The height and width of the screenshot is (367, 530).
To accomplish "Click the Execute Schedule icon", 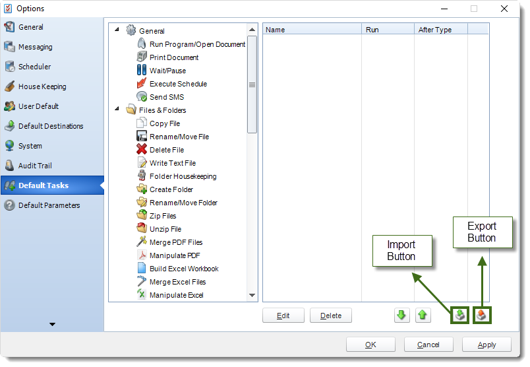I will tap(142, 83).
